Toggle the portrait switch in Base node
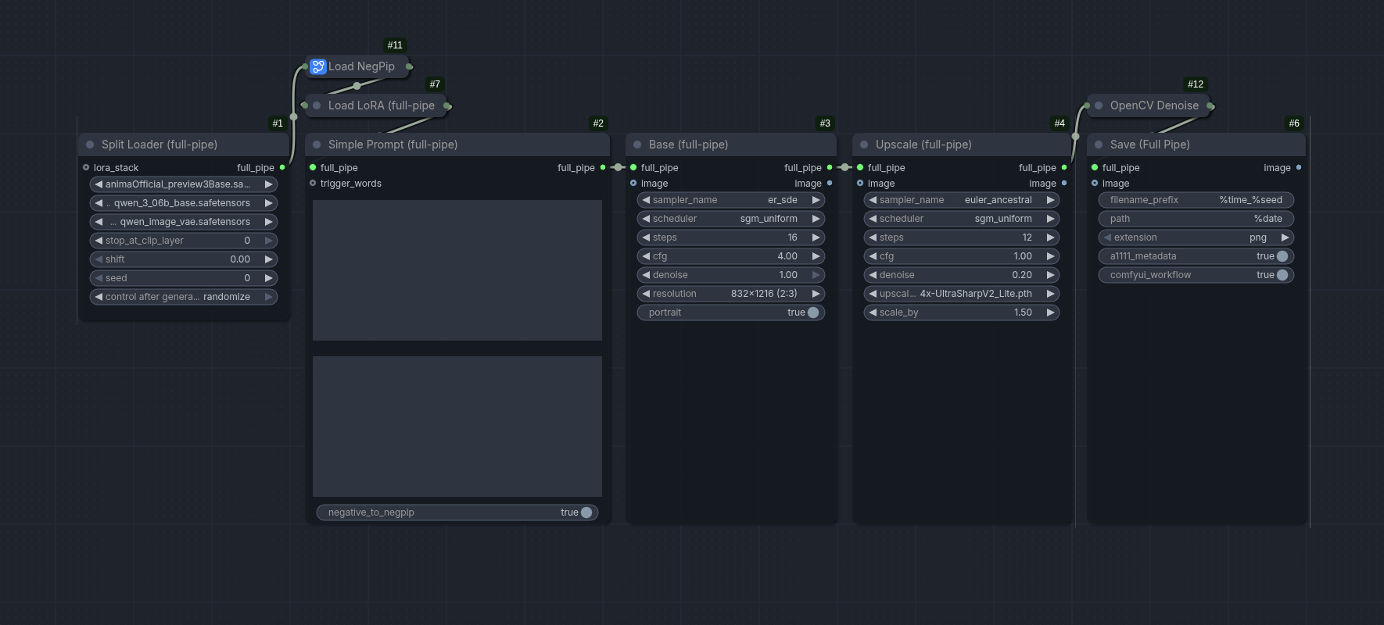Screen dimensions: 1384x625 coord(813,312)
